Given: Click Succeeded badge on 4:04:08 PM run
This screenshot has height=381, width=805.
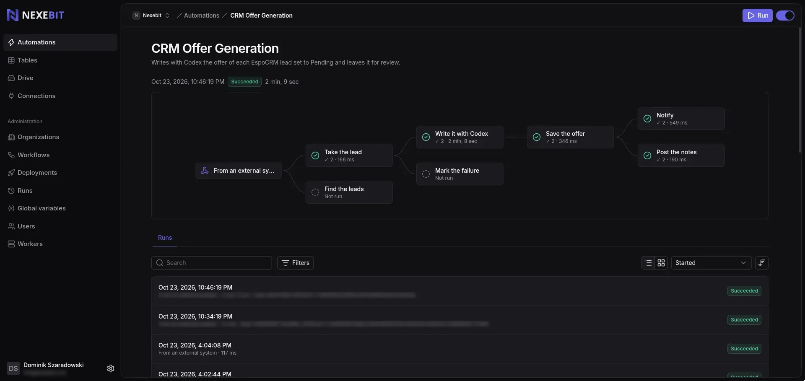Looking at the screenshot, I should pos(744,349).
